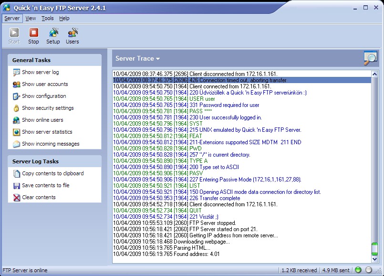
Task: Open Show online users link
Action: (42, 120)
